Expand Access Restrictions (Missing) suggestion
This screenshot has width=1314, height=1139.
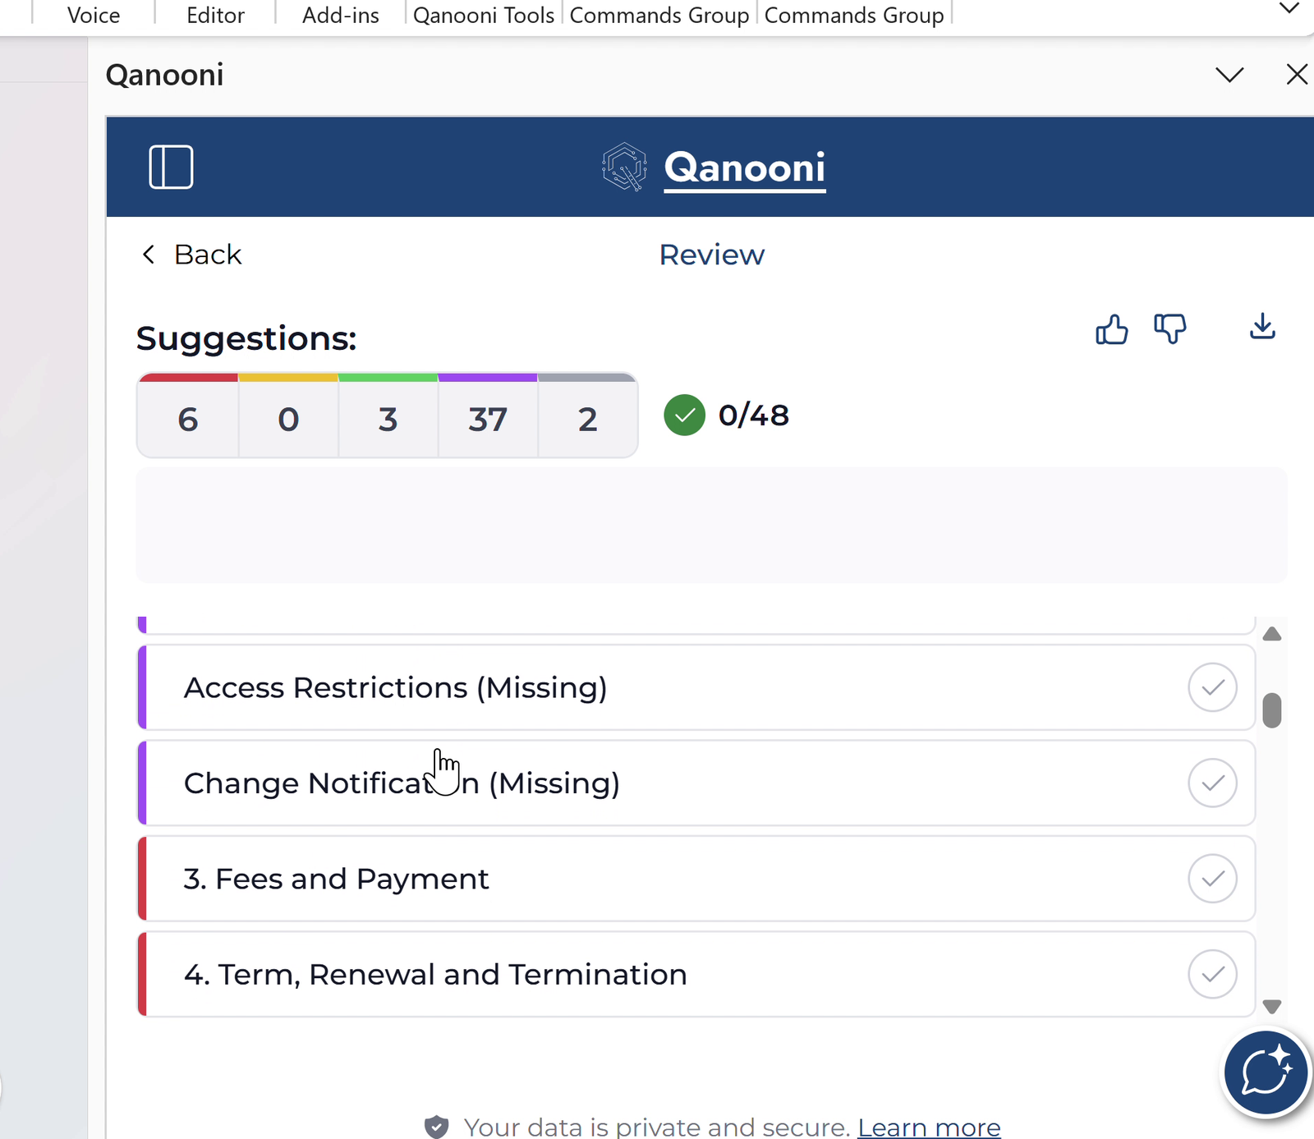[x=696, y=687]
